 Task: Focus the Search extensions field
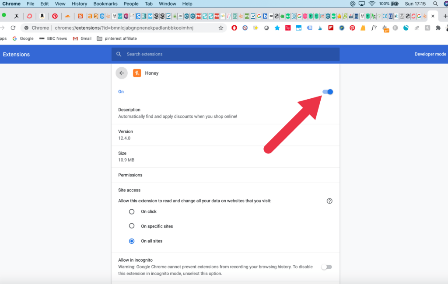pos(225,54)
